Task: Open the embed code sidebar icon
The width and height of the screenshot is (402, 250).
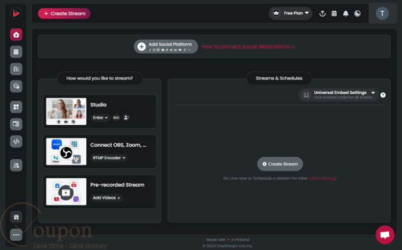Action: 16,142
